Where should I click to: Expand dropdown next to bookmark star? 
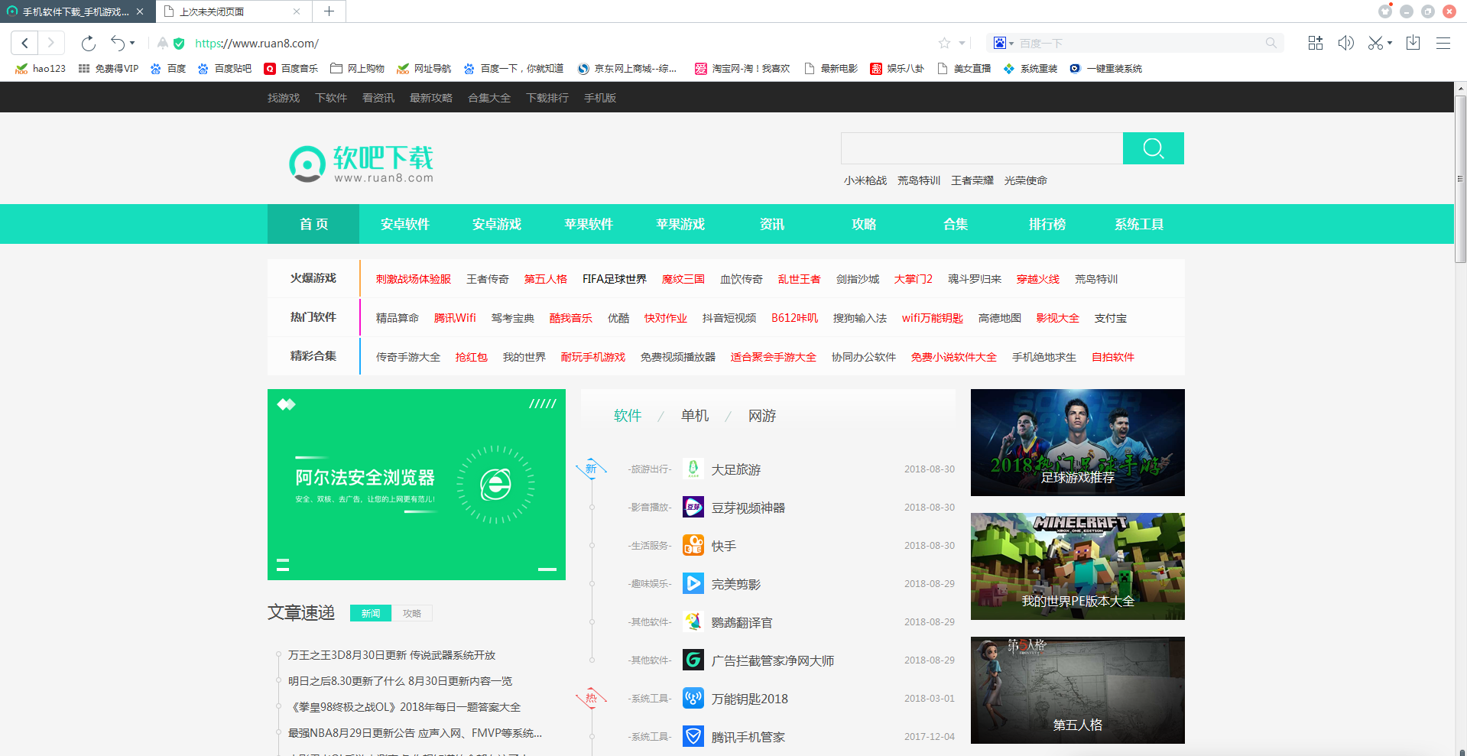[962, 44]
